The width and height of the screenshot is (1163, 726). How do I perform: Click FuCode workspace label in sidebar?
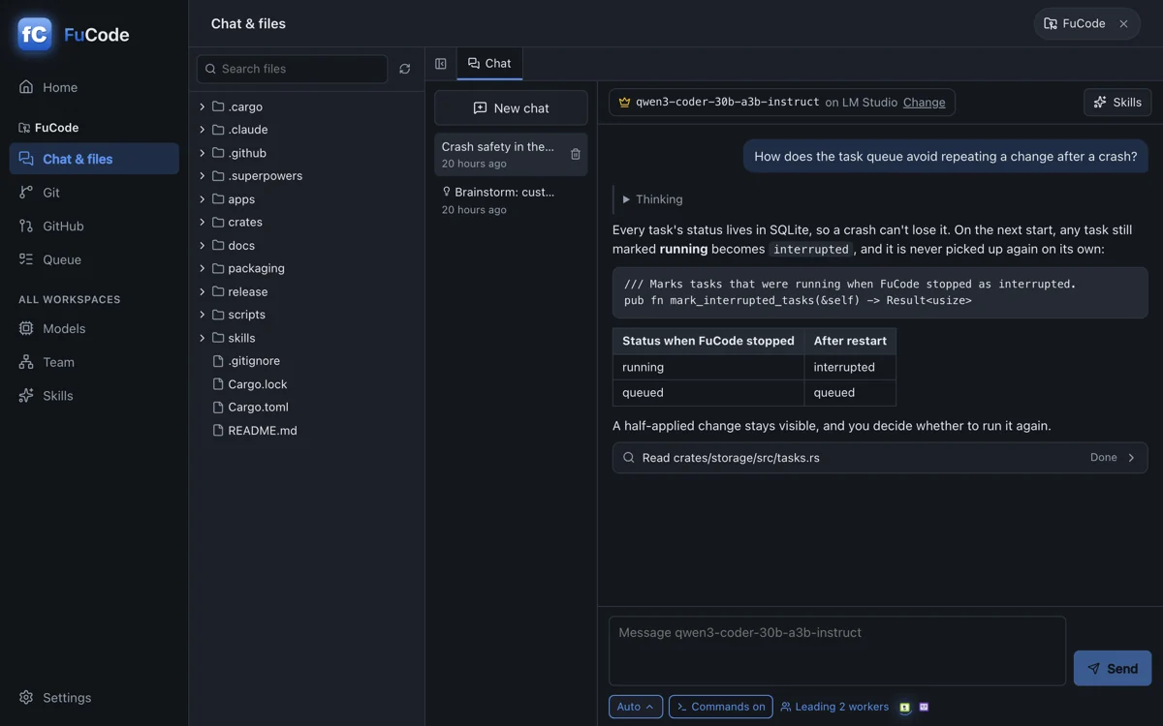(48, 128)
